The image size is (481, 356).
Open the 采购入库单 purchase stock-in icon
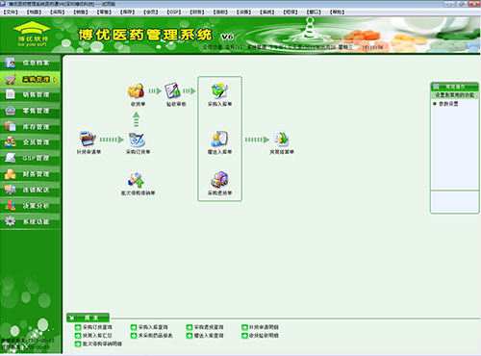(x=219, y=91)
